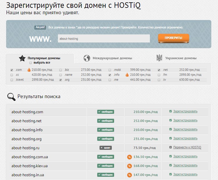The image size is (218, 180).
Task: Click the 'about-hosting.ru' result name
Action: pos(25,148)
